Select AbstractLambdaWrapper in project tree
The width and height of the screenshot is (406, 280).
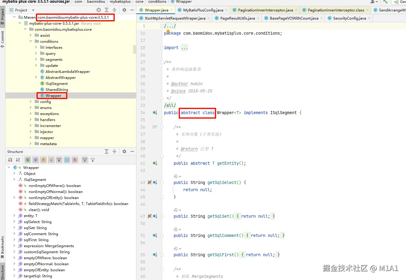68,72
